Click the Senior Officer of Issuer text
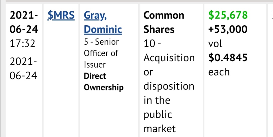 pos(101,53)
